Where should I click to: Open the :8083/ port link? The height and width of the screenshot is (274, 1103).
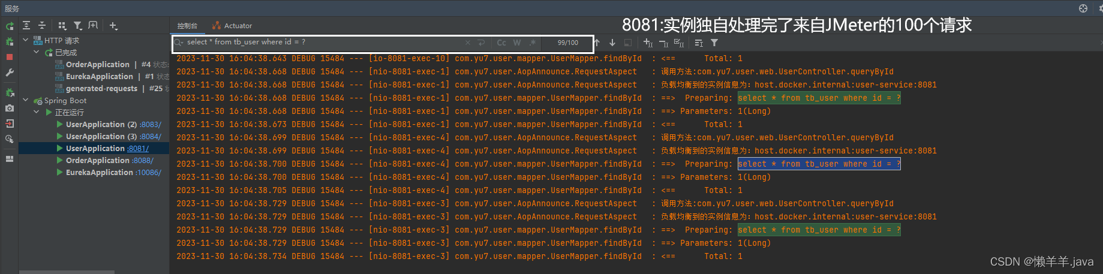tap(151, 124)
